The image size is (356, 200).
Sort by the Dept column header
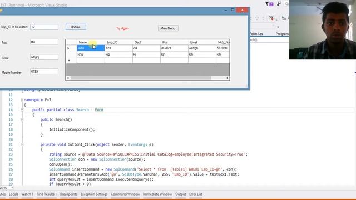click(146, 42)
